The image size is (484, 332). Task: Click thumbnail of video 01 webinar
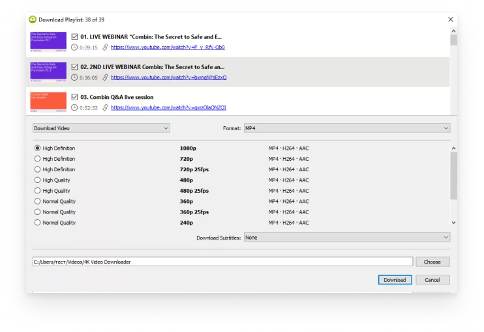[48, 42]
